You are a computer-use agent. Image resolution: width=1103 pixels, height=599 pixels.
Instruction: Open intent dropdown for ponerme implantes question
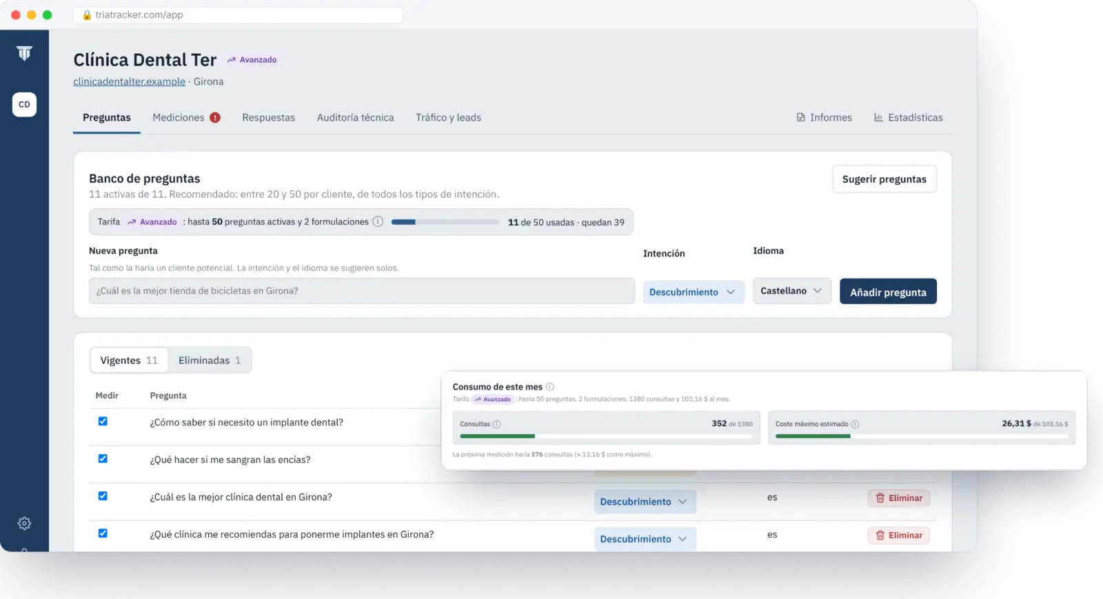(645, 538)
